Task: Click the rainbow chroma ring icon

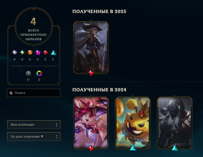Action: tap(39, 73)
